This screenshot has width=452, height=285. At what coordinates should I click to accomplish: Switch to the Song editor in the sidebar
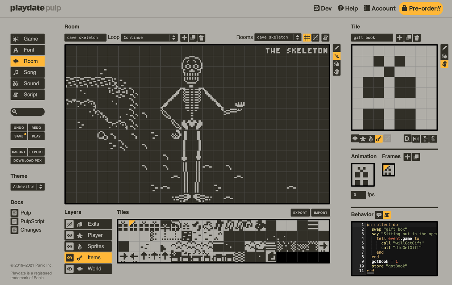pos(28,72)
